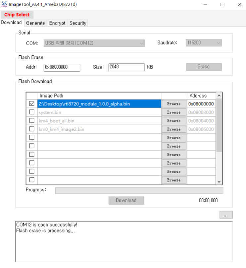The height and width of the screenshot is (268, 246).
Task: Open the Chip Select menu
Action: pos(17,15)
